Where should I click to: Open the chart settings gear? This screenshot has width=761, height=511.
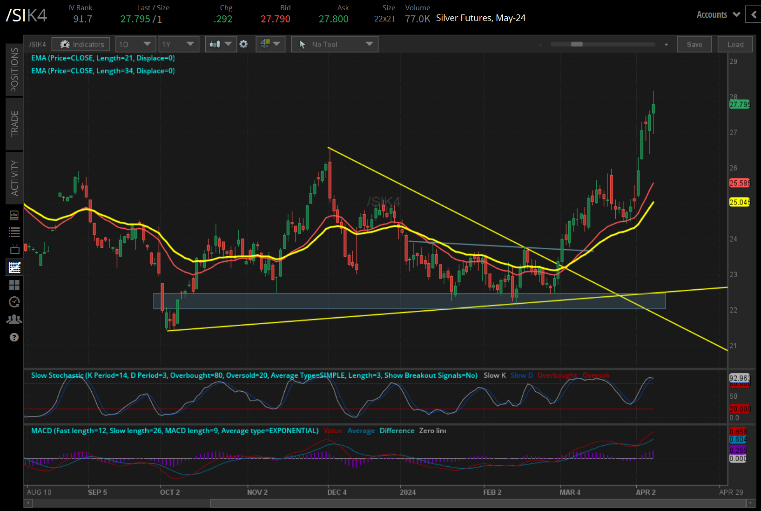click(243, 44)
